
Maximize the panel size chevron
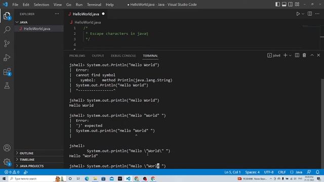point(312,55)
